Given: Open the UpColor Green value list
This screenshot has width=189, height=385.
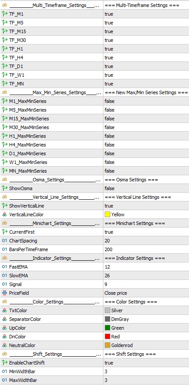Looking at the screenshot, I should 146,328.
